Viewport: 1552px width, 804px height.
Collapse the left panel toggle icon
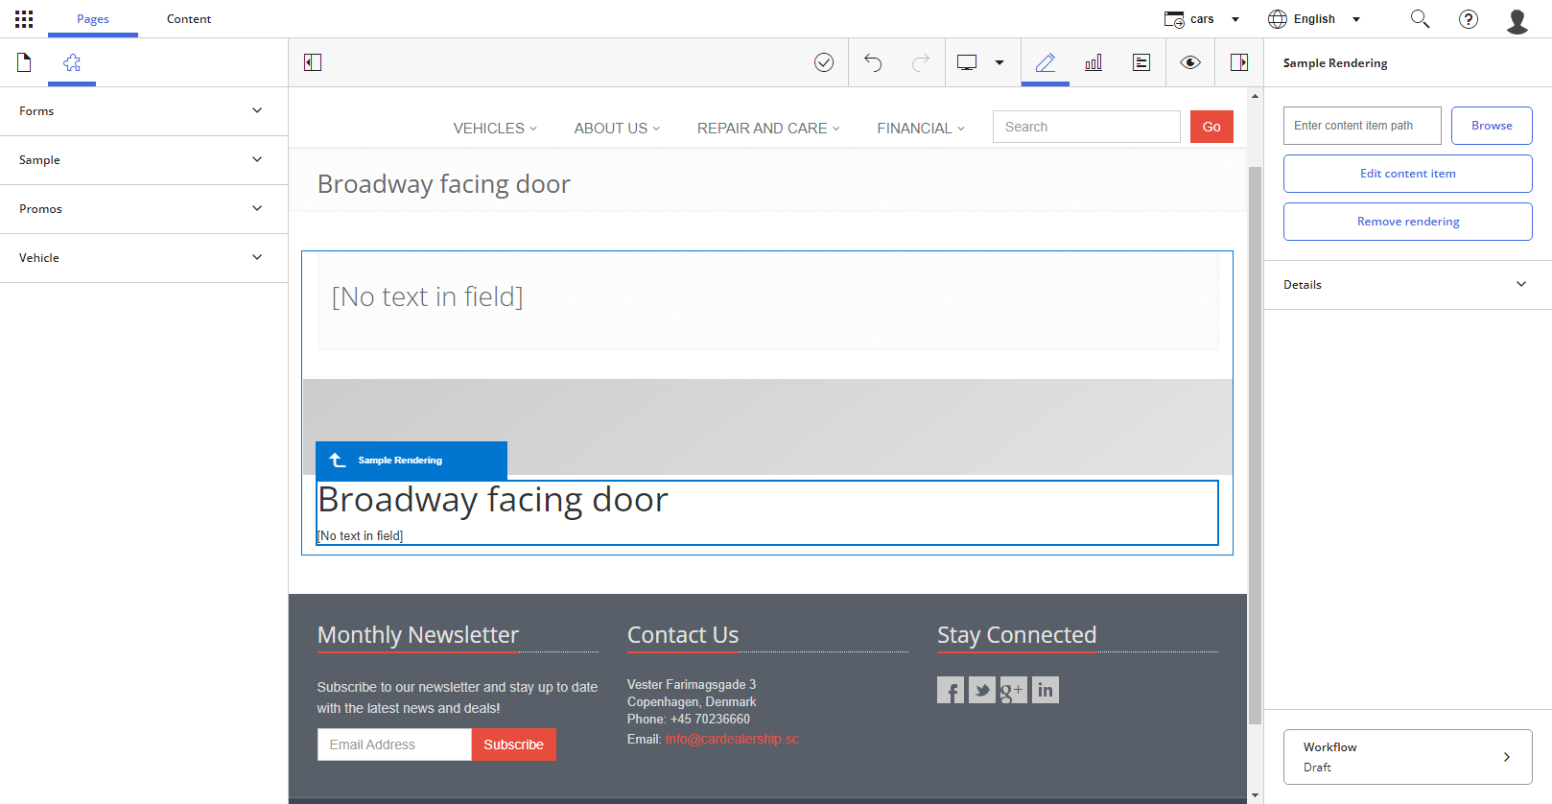pyautogui.click(x=313, y=62)
